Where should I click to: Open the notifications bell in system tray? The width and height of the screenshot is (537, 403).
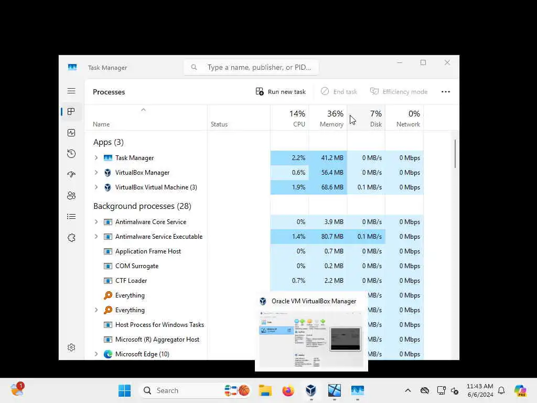tap(501, 390)
